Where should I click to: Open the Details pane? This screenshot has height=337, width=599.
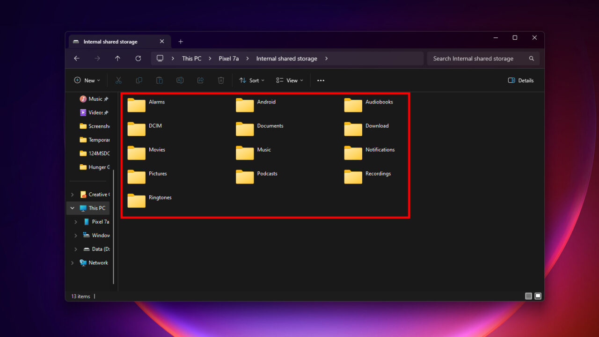coord(520,80)
